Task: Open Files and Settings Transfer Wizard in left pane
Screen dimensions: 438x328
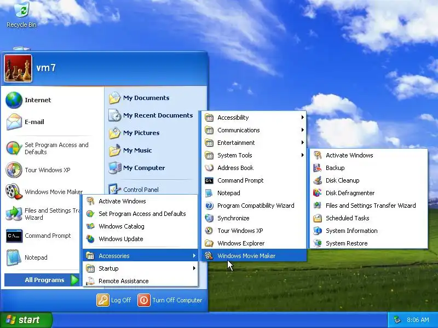Action: (x=42, y=214)
